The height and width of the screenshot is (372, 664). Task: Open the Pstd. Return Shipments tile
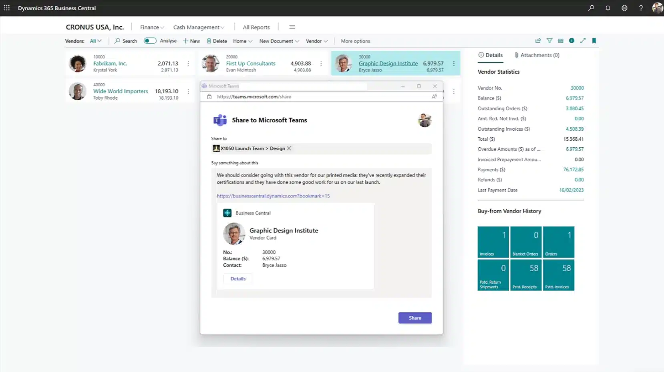pyautogui.click(x=493, y=275)
